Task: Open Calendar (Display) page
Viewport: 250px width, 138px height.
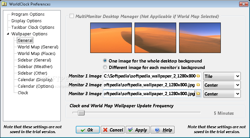Action: tap(35, 79)
